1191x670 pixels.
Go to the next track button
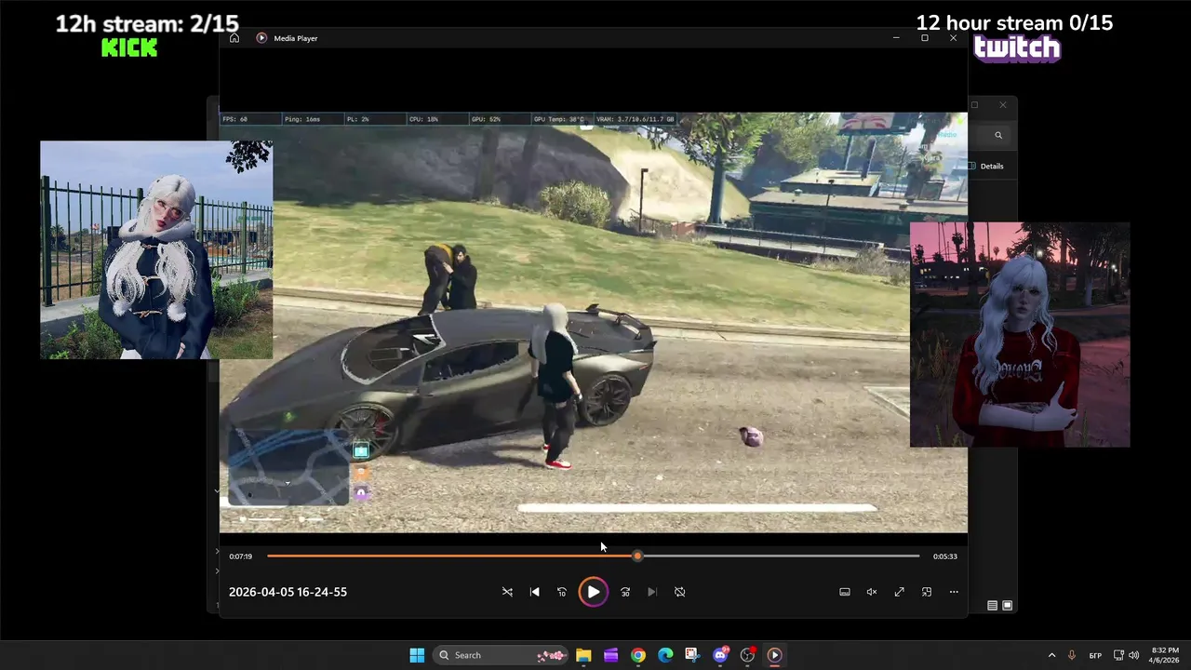(652, 592)
